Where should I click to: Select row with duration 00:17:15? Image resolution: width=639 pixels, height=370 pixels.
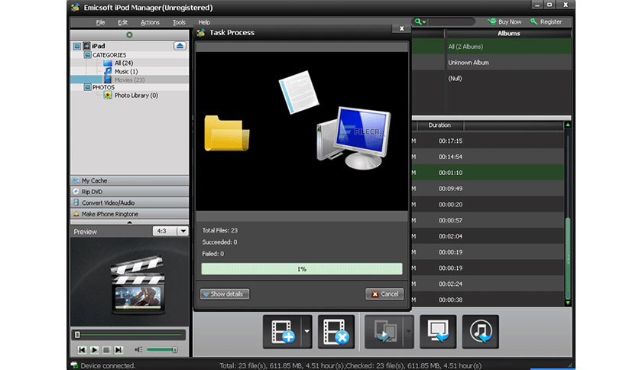[x=488, y=141]
